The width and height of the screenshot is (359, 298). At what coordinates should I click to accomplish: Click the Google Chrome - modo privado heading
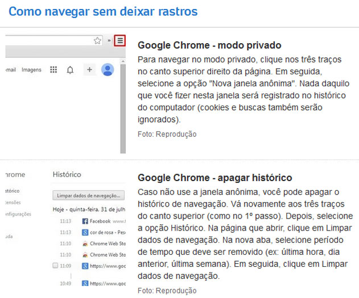click(209, 45)
